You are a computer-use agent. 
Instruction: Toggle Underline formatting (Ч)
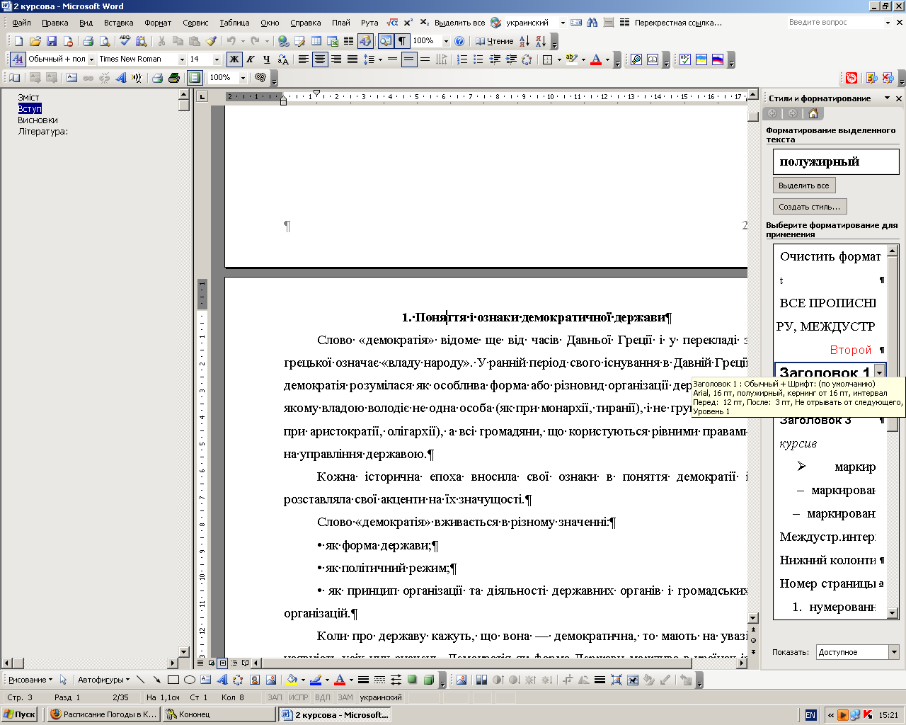tap(267, 59)
